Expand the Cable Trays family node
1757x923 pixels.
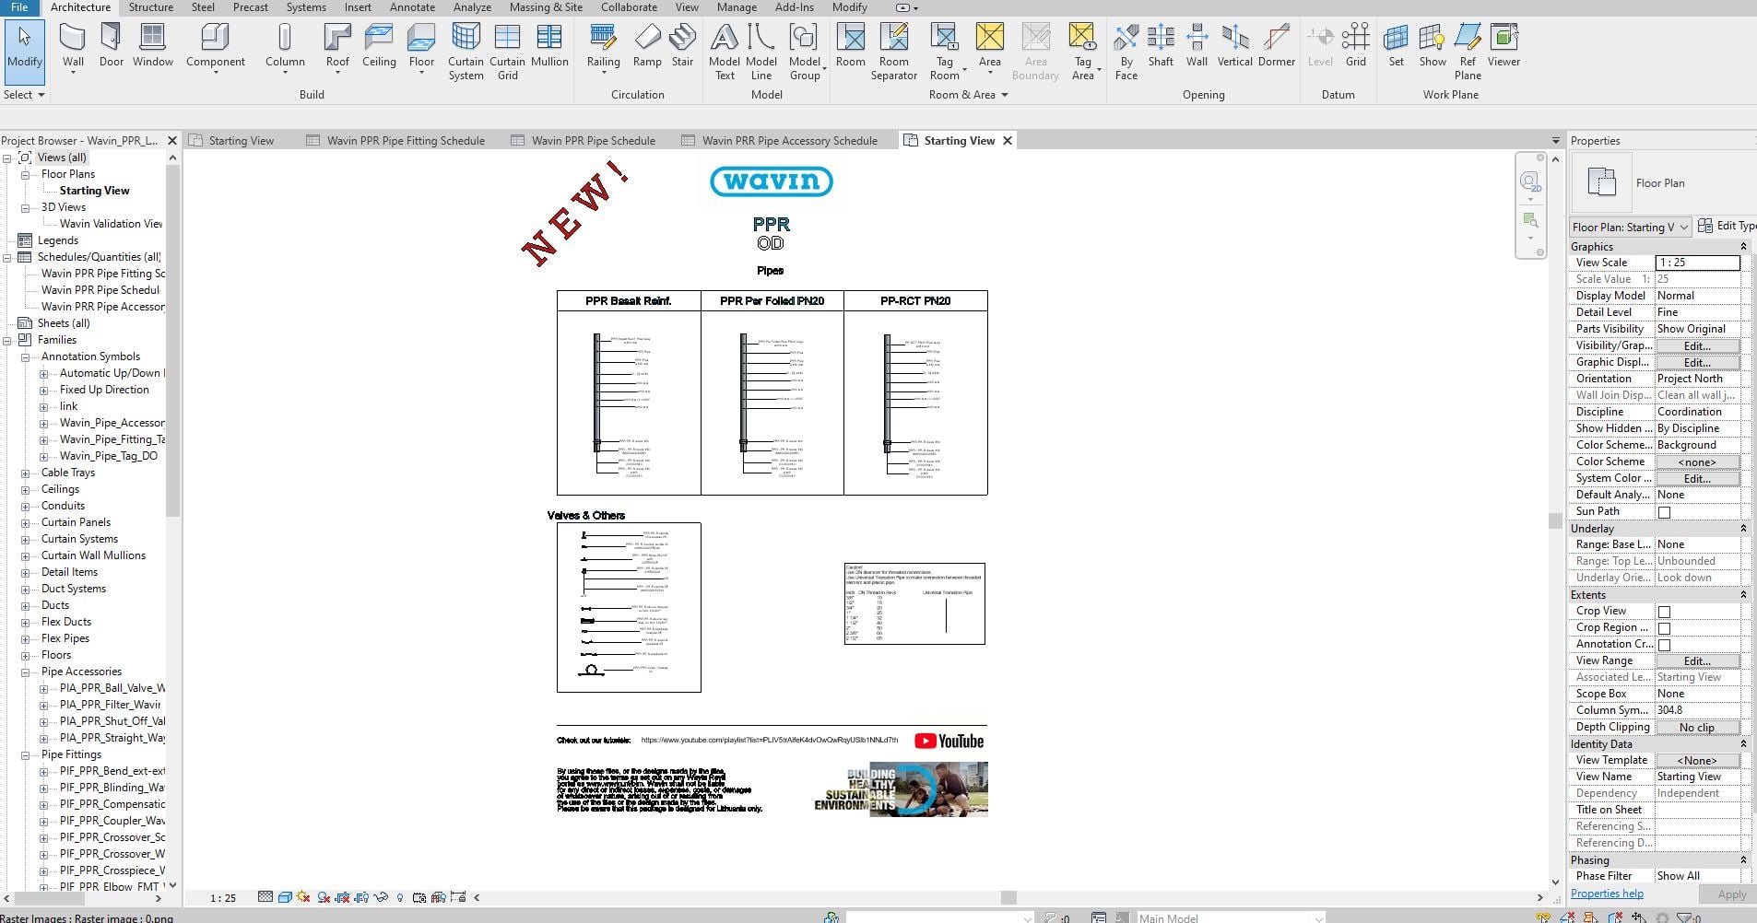[26, 473]
